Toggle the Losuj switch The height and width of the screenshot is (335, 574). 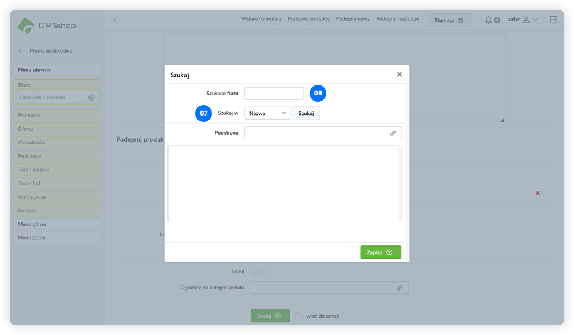pyautogui.click(x=259, y=270)
